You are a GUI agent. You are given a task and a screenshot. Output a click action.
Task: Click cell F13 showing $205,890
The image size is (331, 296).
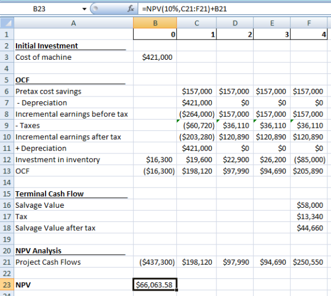pos(309,171)
